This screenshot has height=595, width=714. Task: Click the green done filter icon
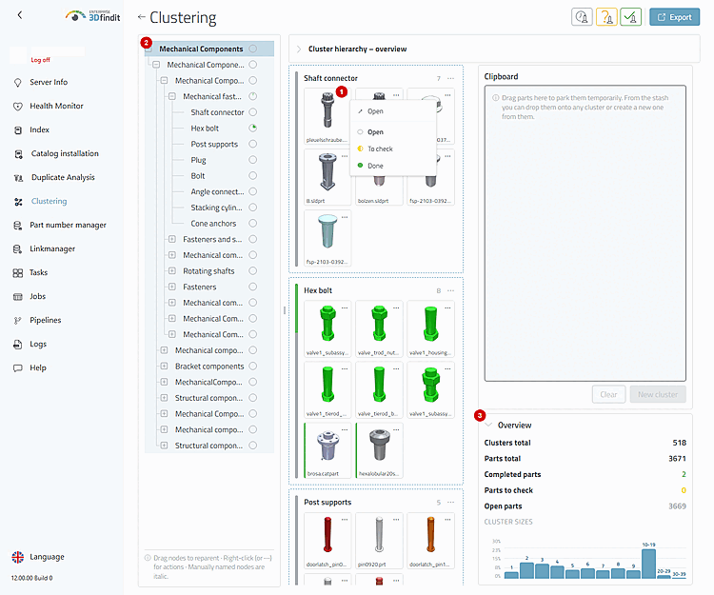tap(630, 17)
